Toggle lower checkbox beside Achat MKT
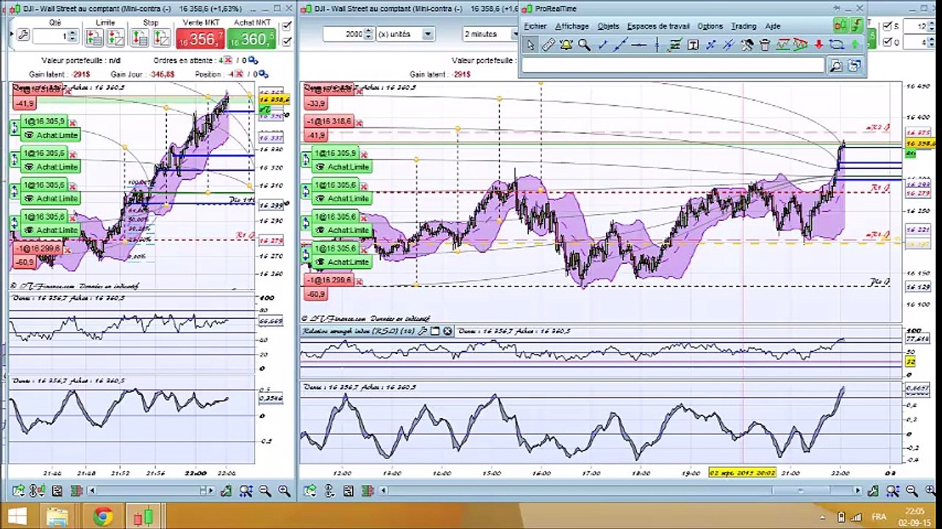This screenshot has width=942, height=529. click(x=286, y=42)
